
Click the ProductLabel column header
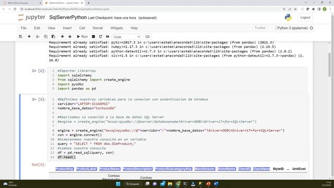pyautogui.click(x=86, y=169)
